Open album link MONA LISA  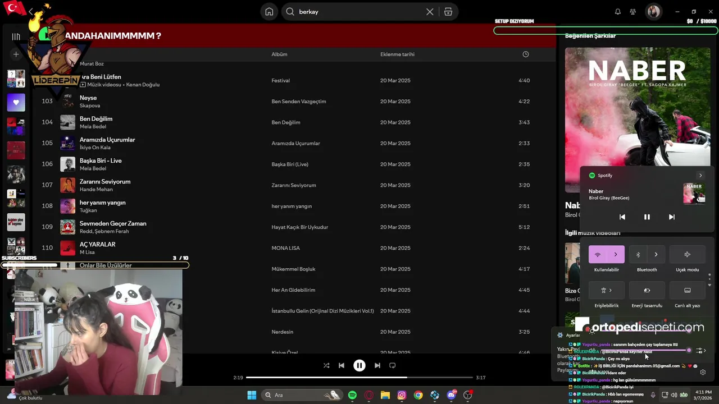pyautogui.click(x=285, y=248)
